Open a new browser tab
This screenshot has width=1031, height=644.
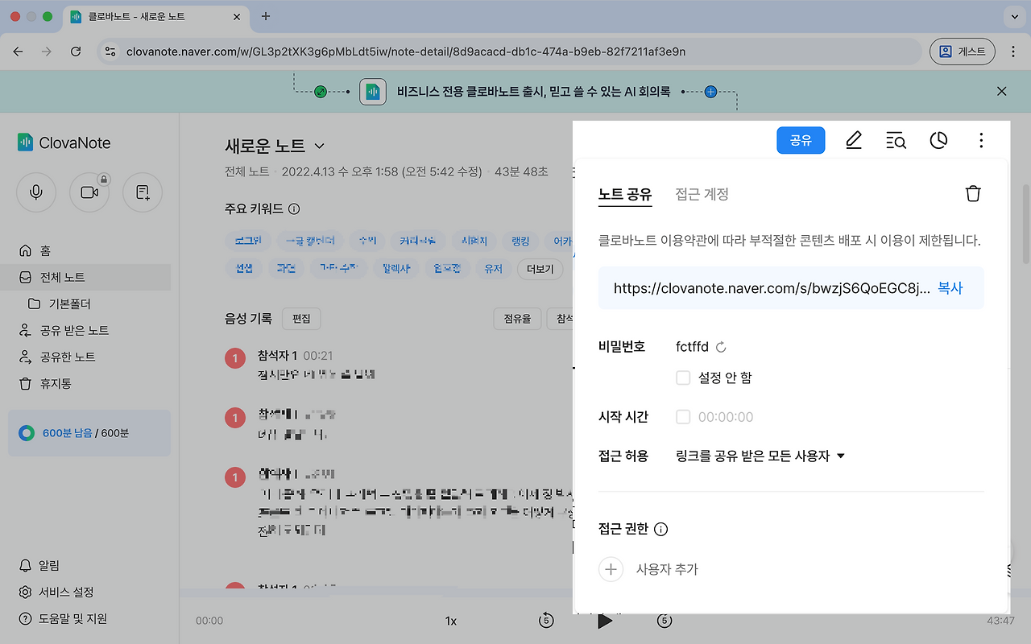(266, 16)
